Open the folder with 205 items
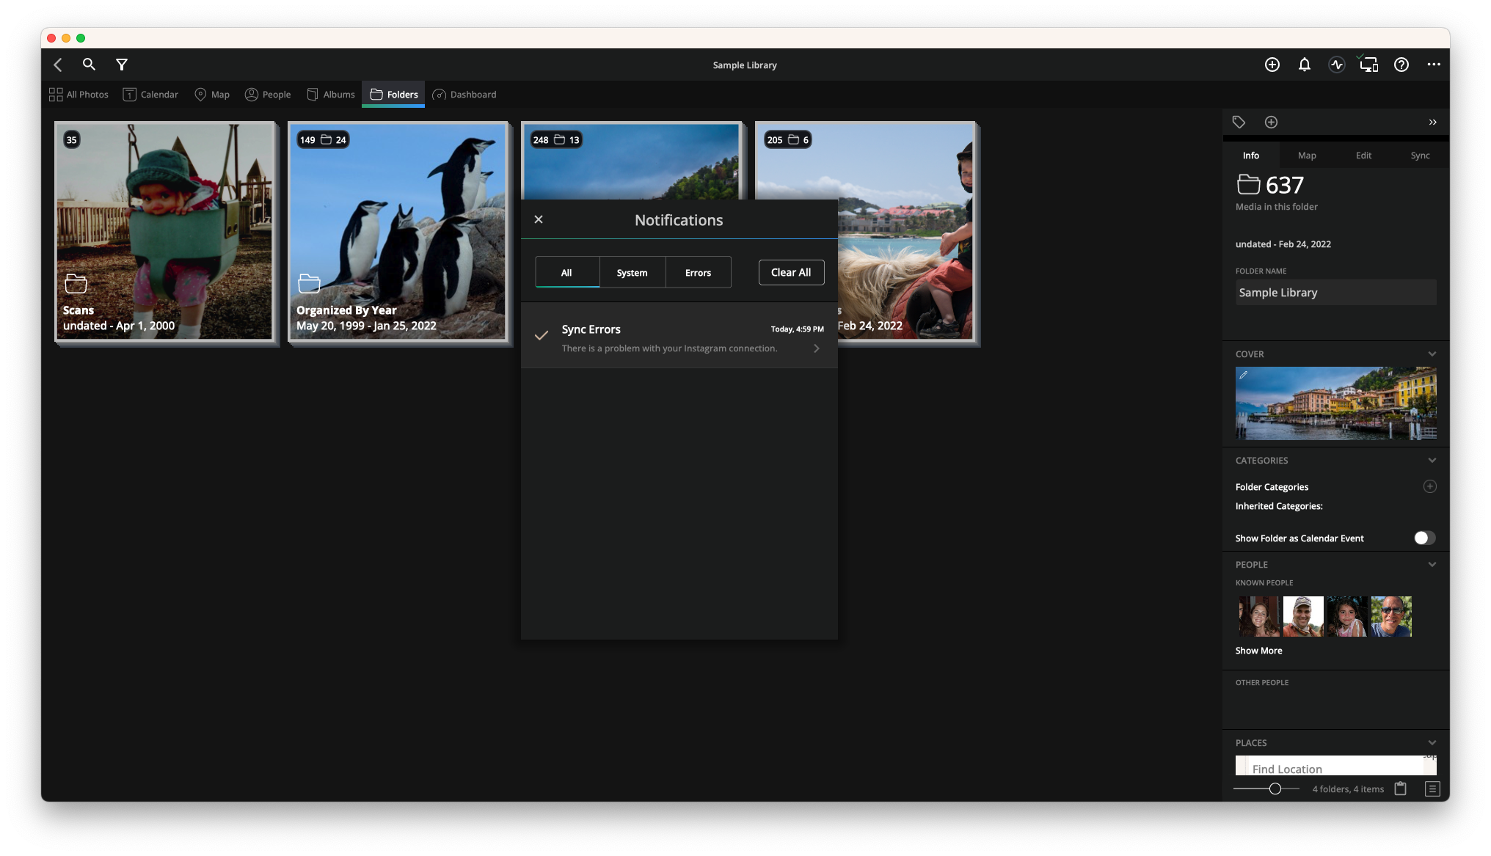Screen dimensions: 1491x856 [907, 232]
